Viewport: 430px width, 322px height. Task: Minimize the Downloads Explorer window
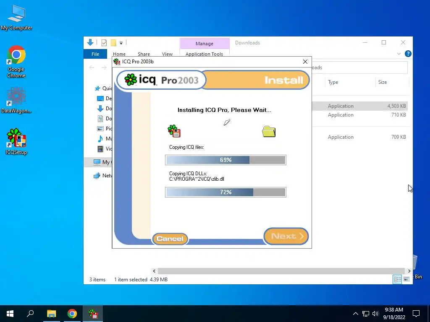coord(365,42)
